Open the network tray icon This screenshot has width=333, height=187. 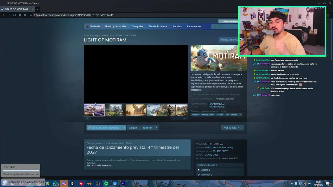[x=300, y=184]
